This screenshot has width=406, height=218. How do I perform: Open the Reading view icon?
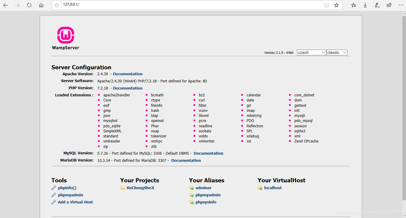327,5
